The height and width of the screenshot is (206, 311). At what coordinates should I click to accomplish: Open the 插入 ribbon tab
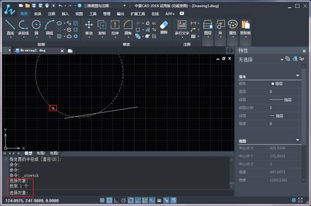pyautogui.click(x=65, y=14)
